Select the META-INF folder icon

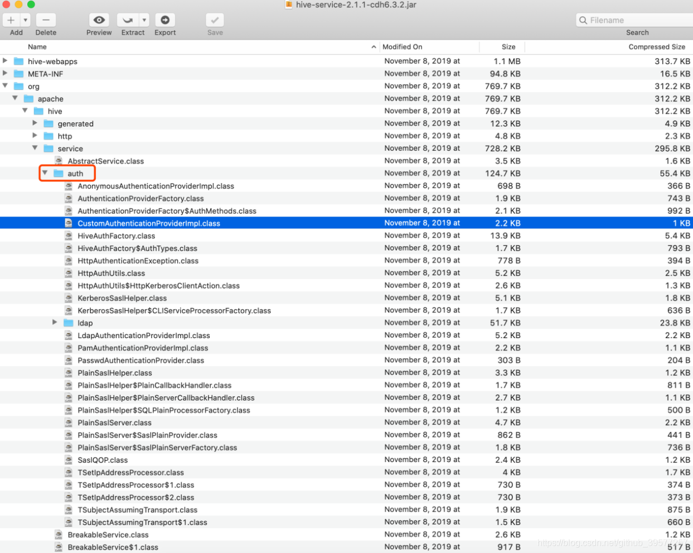point(19,74)
